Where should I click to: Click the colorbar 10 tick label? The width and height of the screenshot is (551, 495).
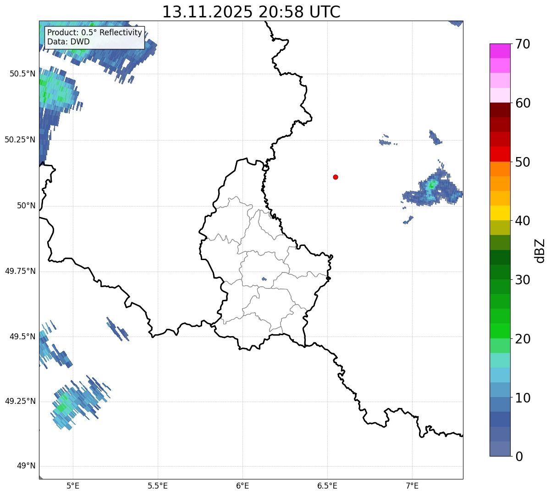523,398
